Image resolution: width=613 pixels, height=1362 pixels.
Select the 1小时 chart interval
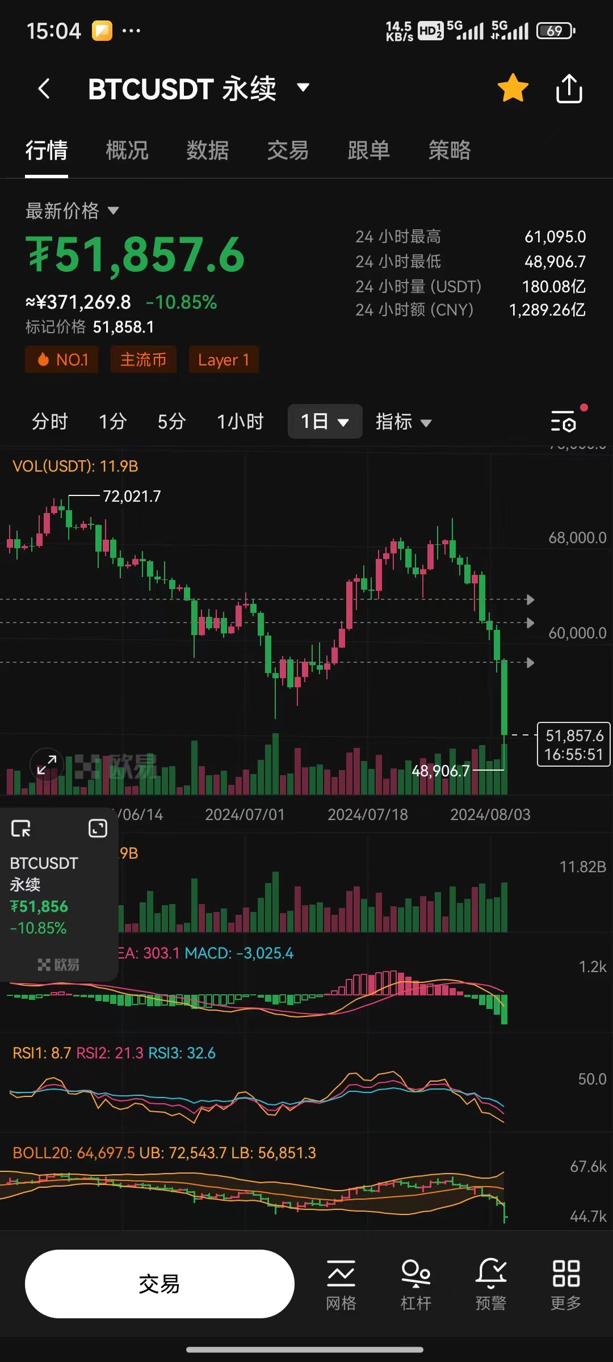(x=240, y=422)
